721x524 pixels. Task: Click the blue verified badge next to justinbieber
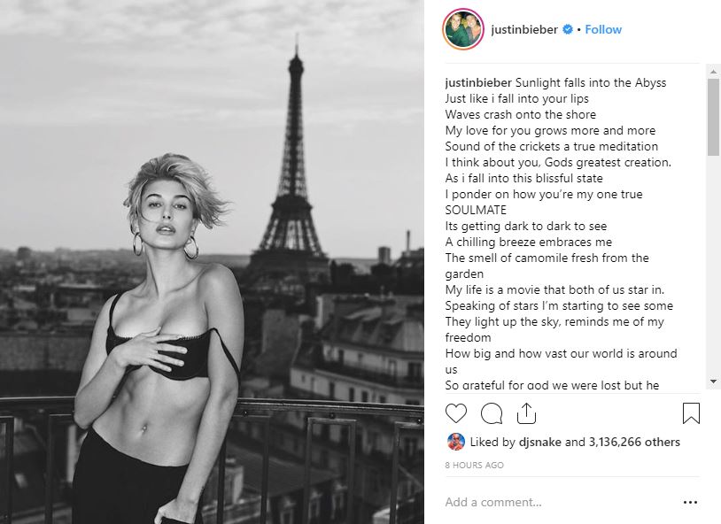pyautogui.click(x=568, y=29)
